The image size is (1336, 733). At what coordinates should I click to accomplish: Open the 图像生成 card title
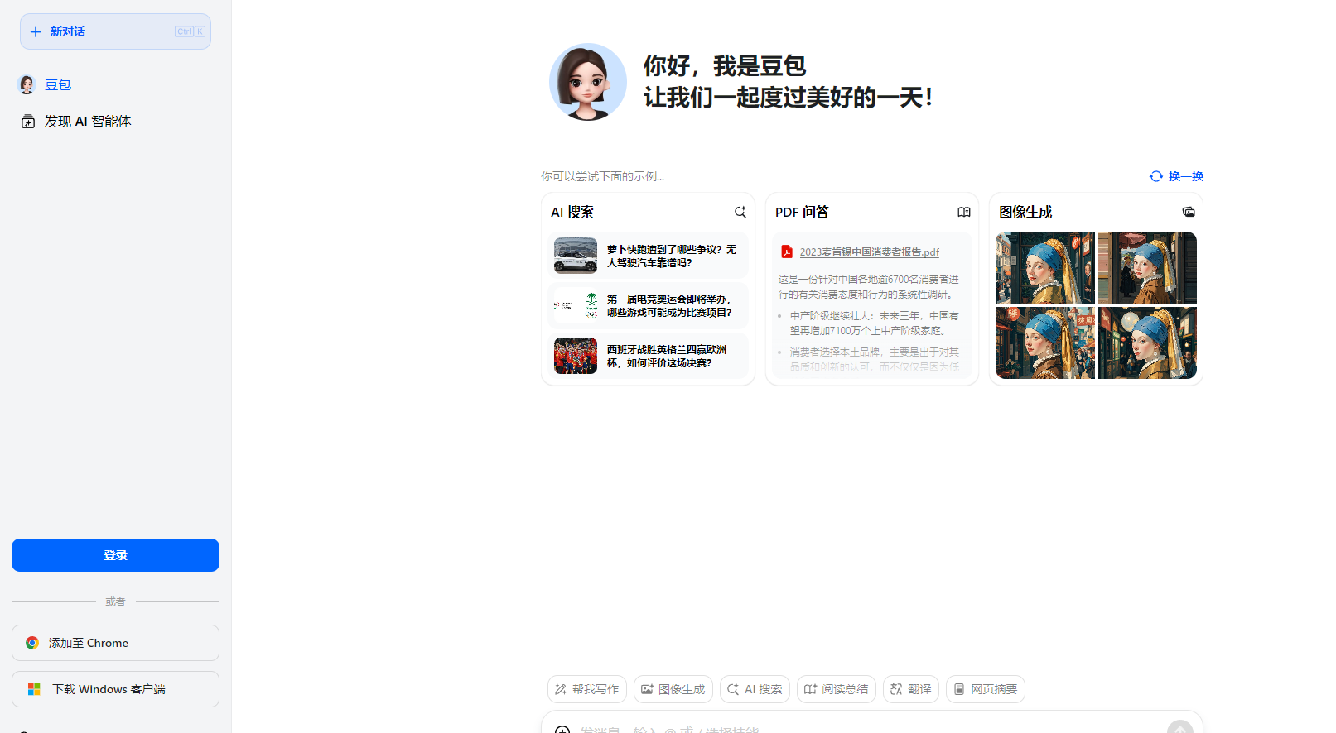tap(1025, 212)
